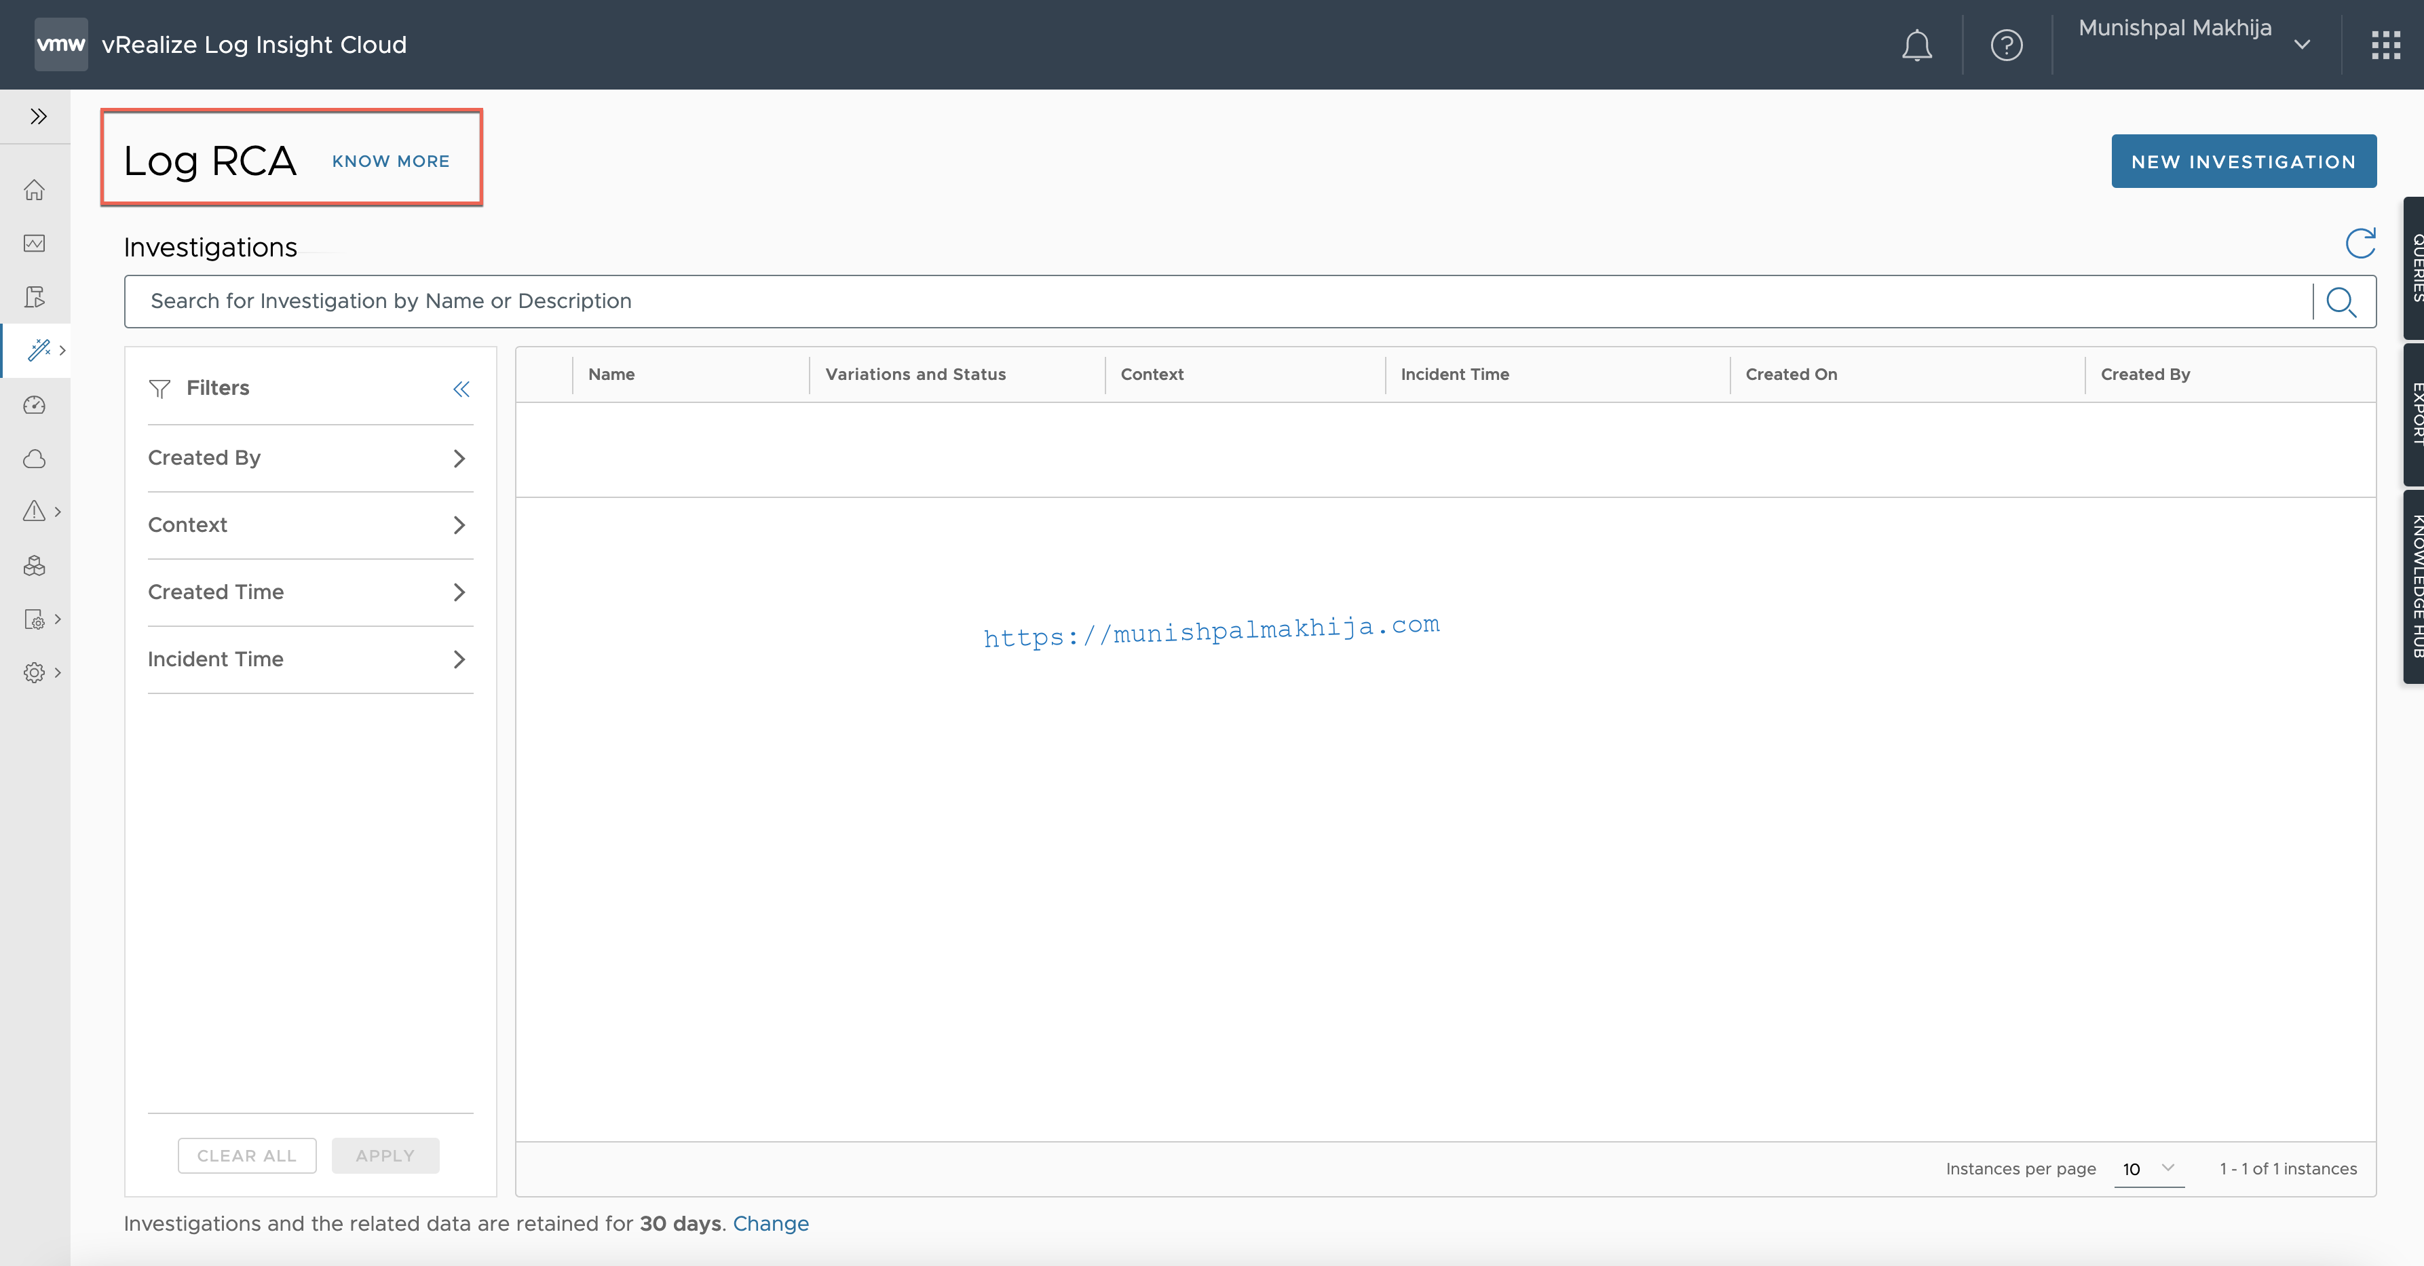Expand the Configuration submenu chevron
This screenshot has height=1266, width=2424.
58,672
